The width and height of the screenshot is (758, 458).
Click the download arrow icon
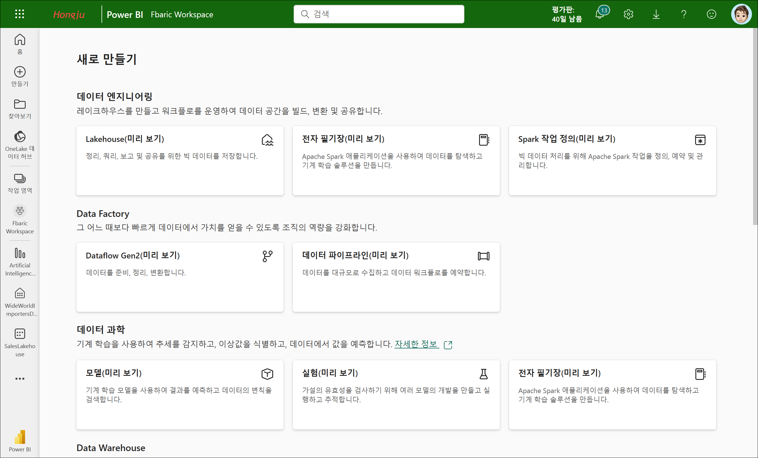point(656,14)
